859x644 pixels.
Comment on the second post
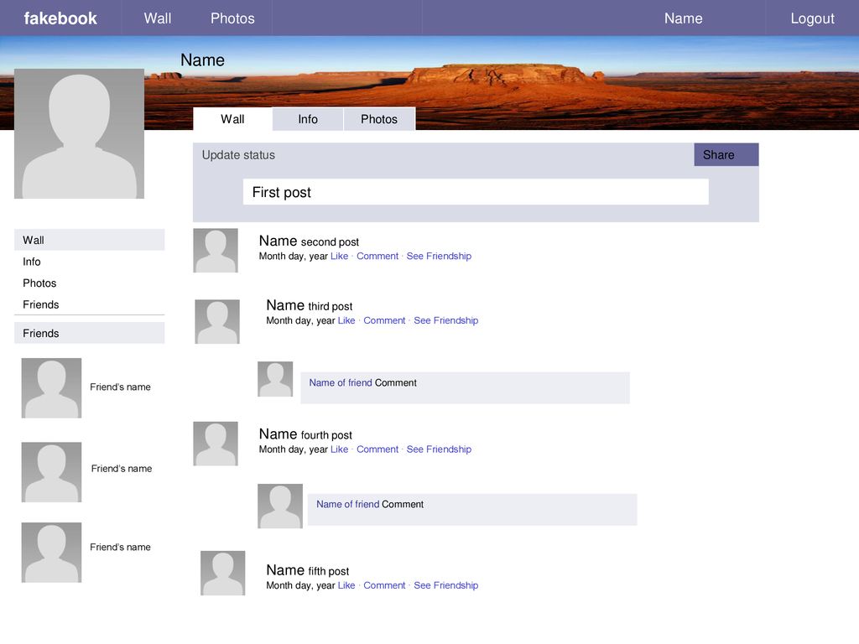pyautogui.click(x=377, y=256)
